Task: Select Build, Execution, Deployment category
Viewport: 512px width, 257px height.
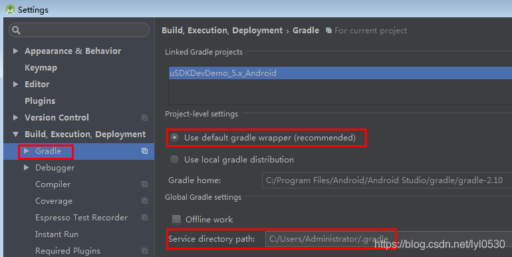Action: tap(85, 134)
